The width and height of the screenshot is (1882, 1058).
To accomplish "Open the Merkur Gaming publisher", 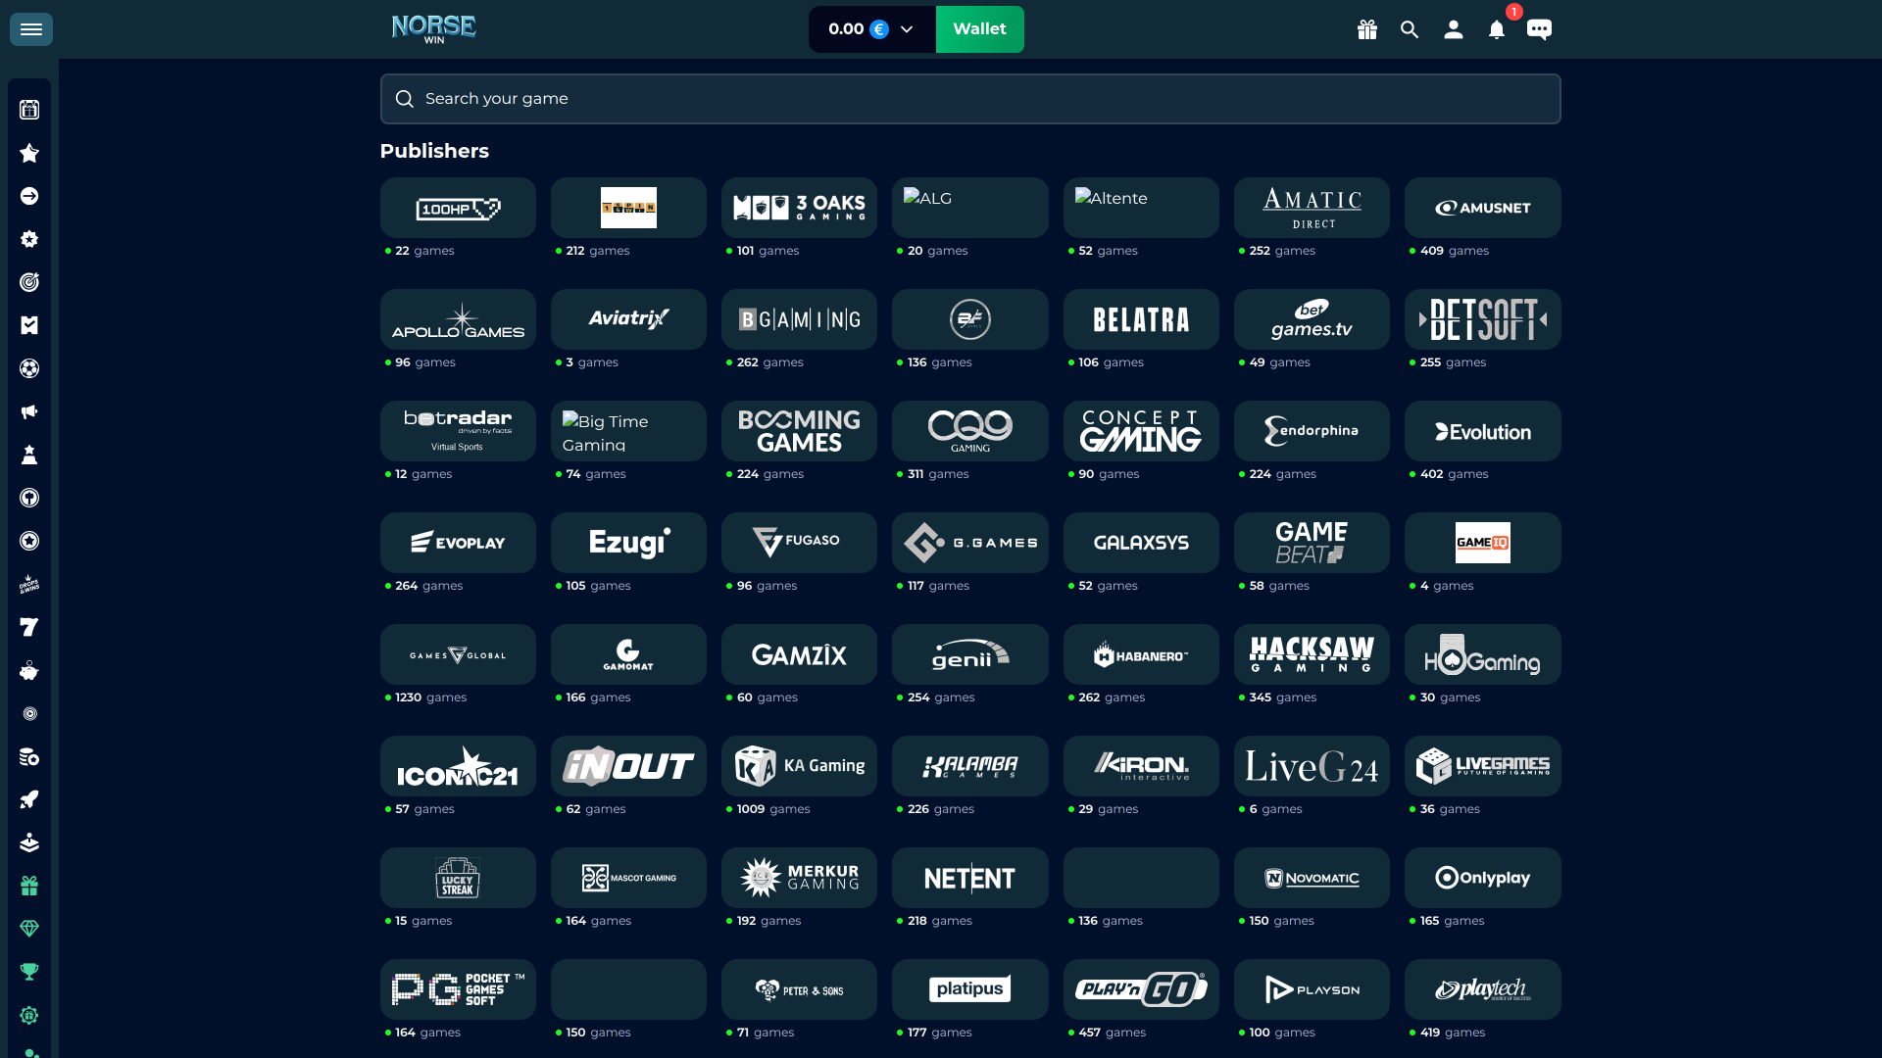I will (x=799, y=878).
